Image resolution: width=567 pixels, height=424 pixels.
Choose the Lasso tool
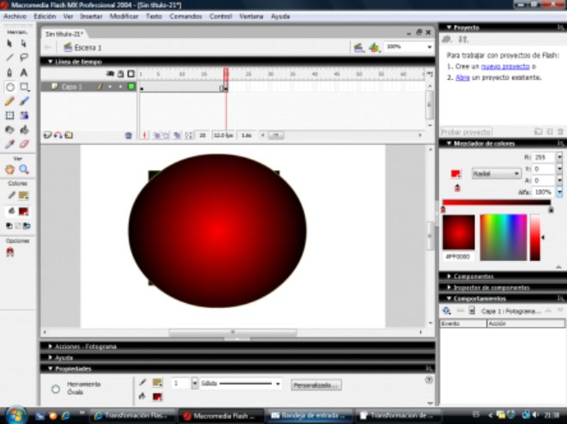coord(24,58)
